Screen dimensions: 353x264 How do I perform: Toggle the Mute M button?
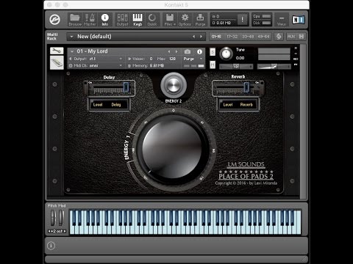point(213,65)
